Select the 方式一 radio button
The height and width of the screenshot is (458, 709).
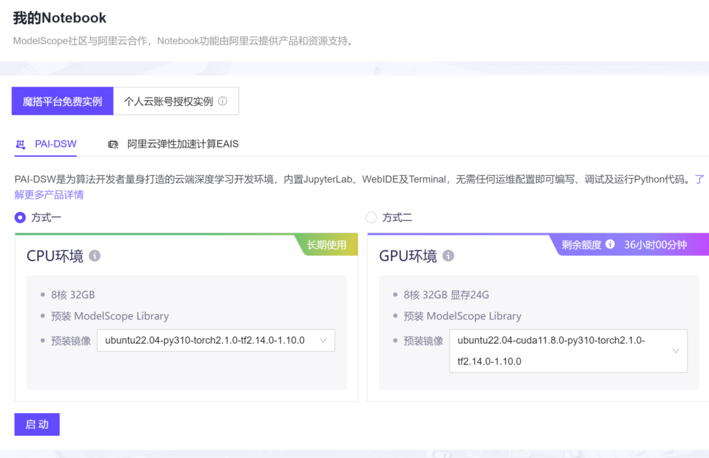click(20, 218)
